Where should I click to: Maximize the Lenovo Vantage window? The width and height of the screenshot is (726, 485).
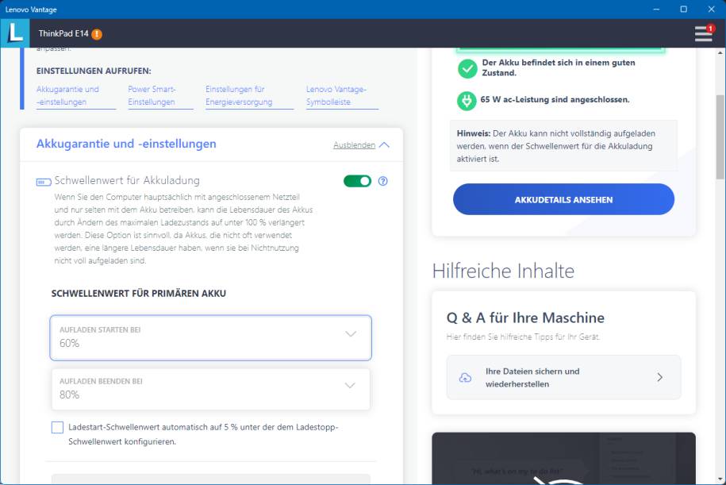(x=683, y=10)
